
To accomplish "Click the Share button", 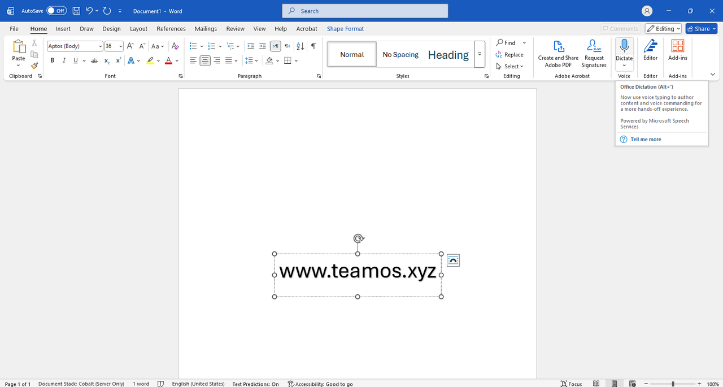I will click(x=701, y=29).
